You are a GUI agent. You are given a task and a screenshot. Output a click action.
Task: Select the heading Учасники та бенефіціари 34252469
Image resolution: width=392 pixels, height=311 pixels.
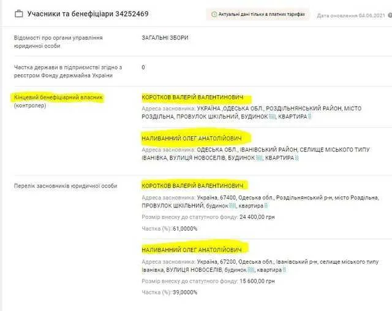pos(88,13)
